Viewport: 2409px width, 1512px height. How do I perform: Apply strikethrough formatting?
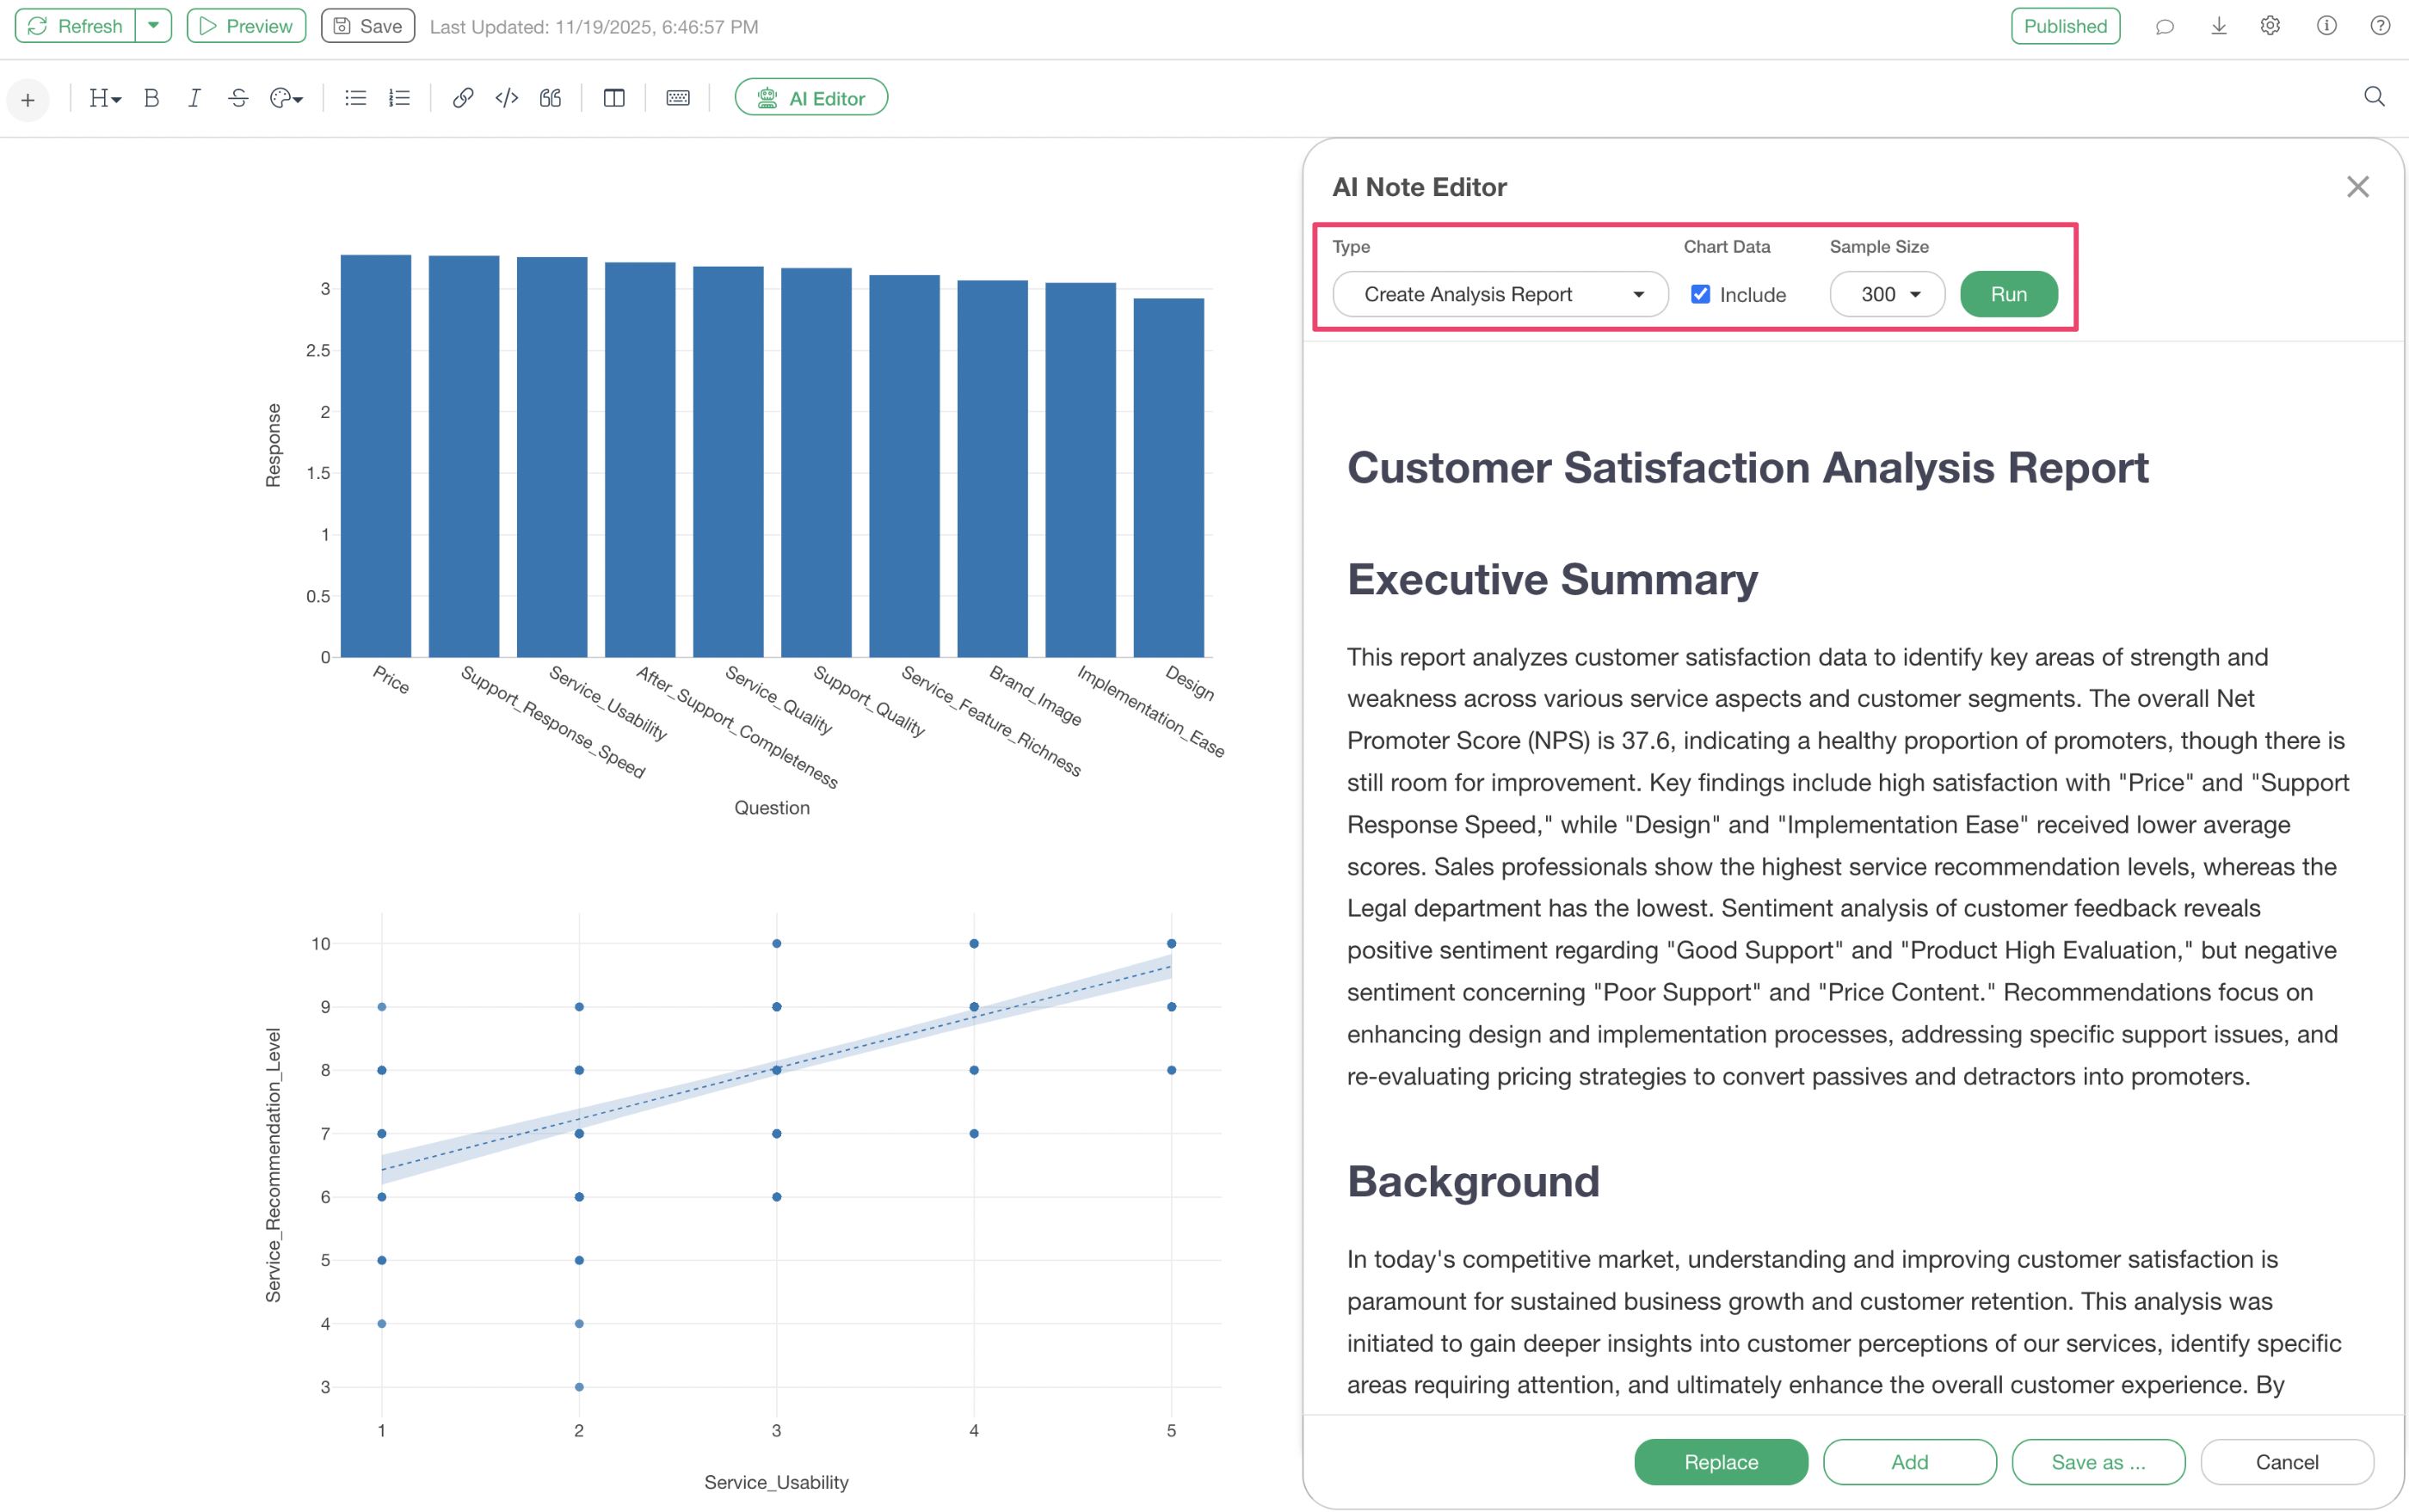pos(237,98)
